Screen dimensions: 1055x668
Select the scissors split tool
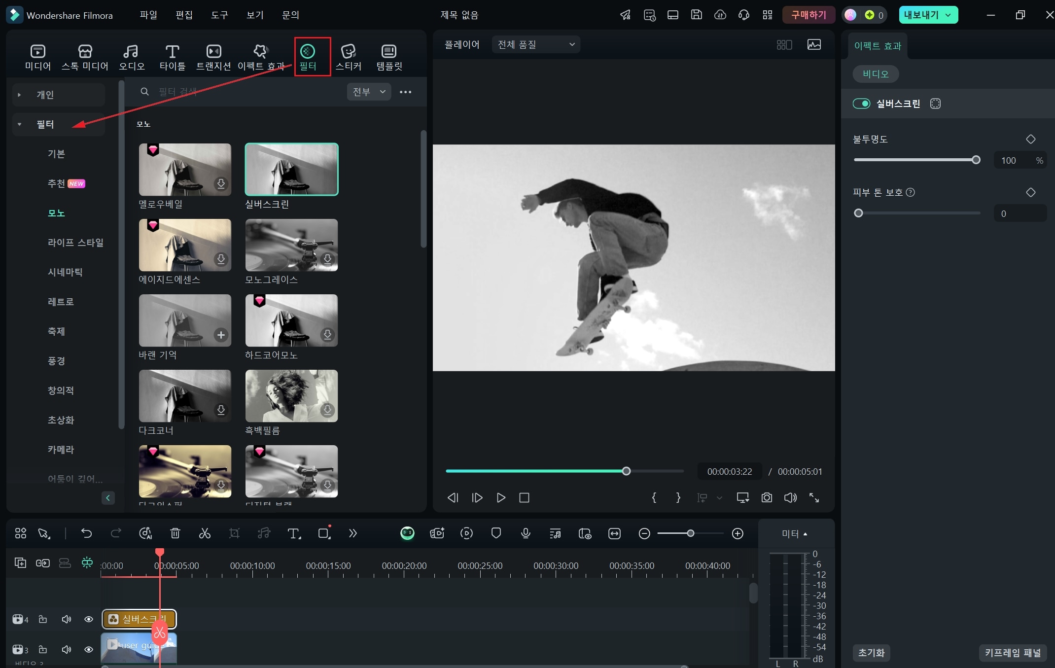205,533
